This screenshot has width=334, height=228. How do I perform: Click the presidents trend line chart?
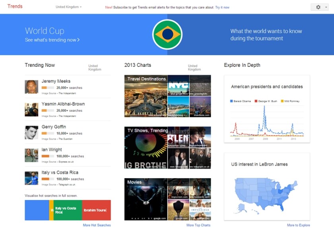[267, 122]
